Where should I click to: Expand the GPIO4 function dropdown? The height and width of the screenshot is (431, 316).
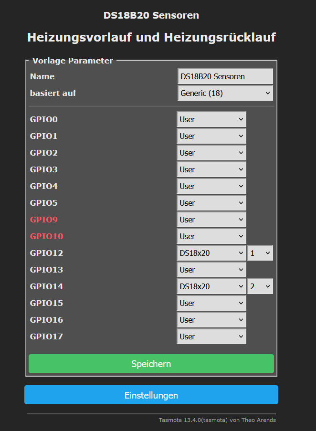tap(211, 186)
